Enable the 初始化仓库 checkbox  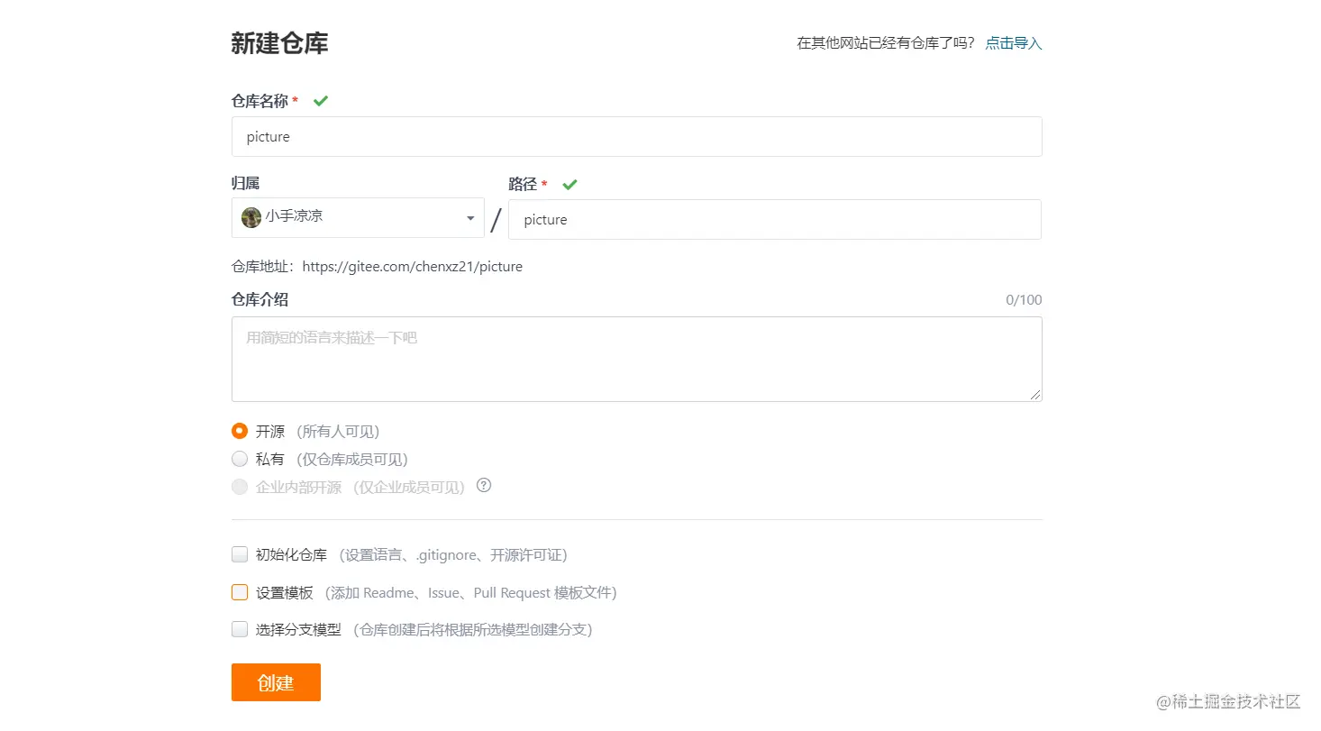[240, 554]
